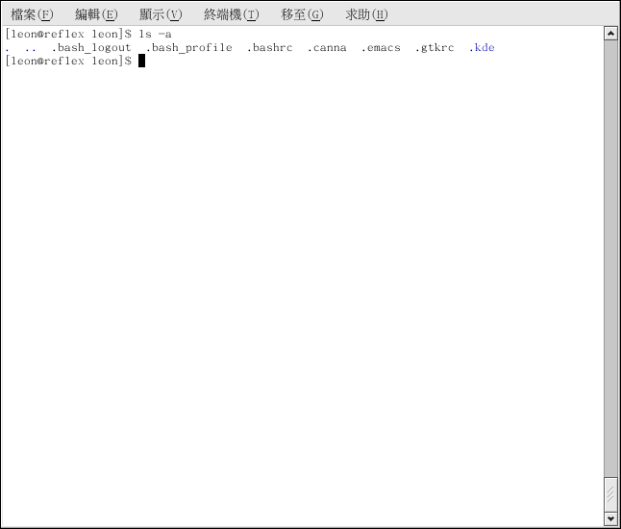This screenshot has width=621, height=529.
Task: Open the 檔案(F) file menu
Action: coord(32,14)
